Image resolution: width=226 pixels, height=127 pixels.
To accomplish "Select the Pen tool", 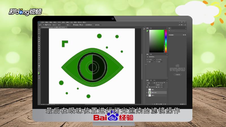I will point(39,58).
